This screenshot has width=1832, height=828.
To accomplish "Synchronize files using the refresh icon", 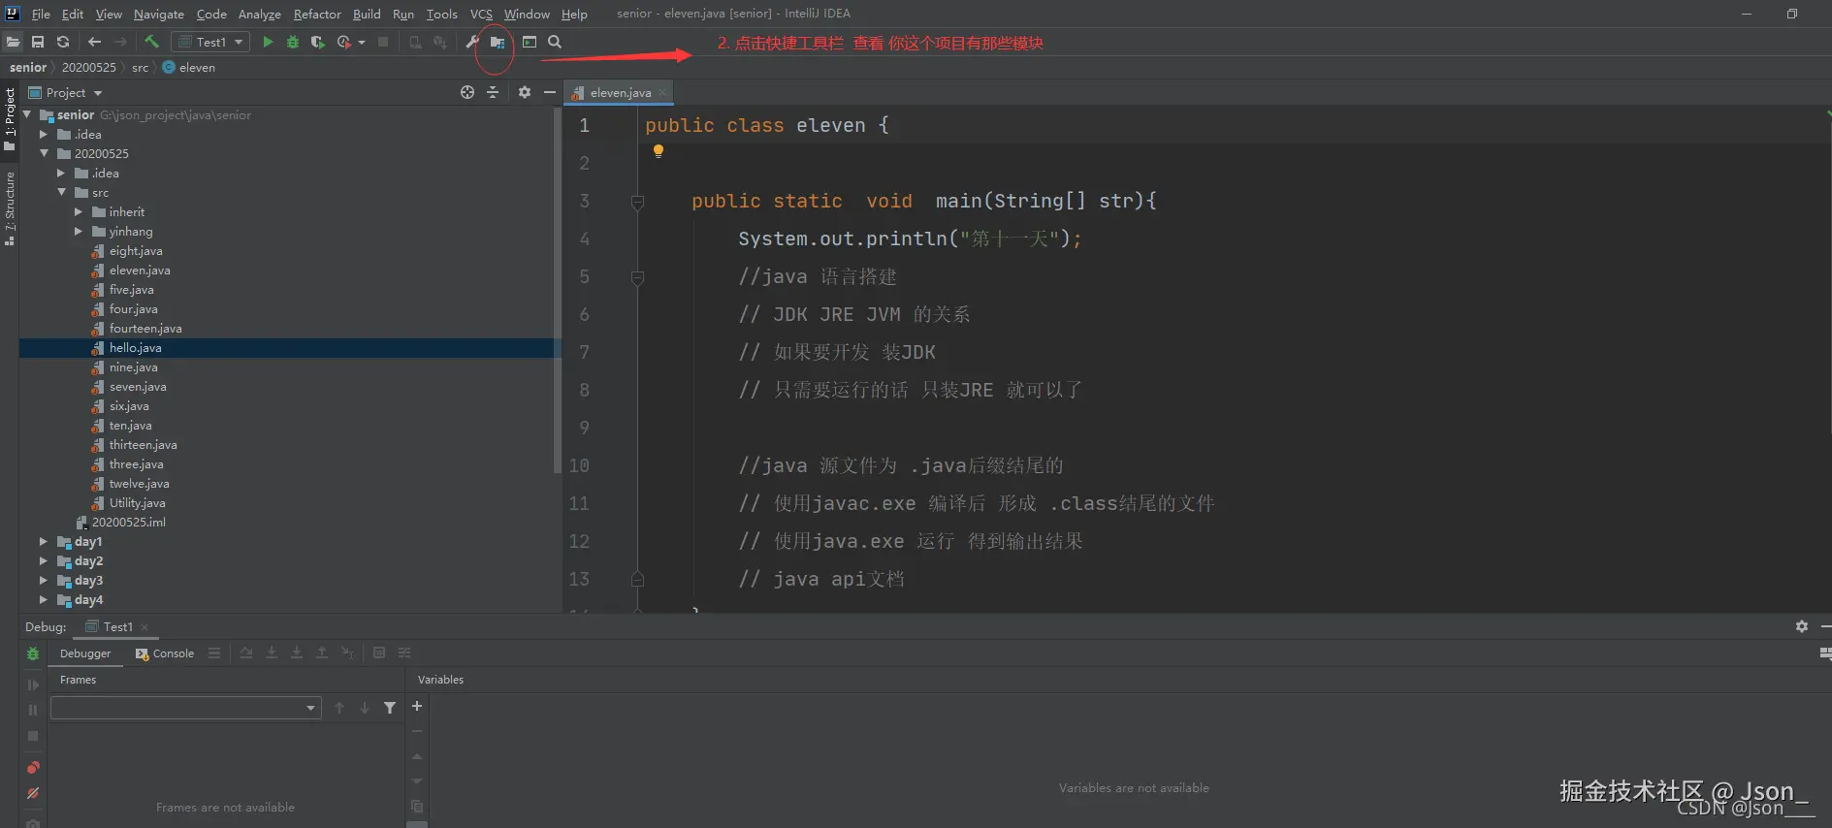I will pos(63,42).
